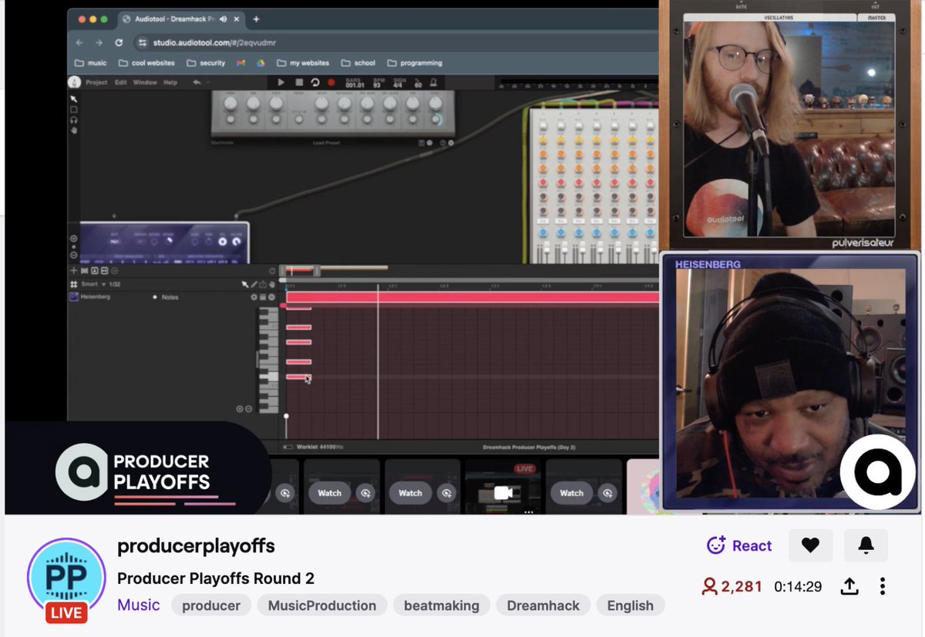Click the timeline zoom-in plus button below the piano keys

[239, 409]
